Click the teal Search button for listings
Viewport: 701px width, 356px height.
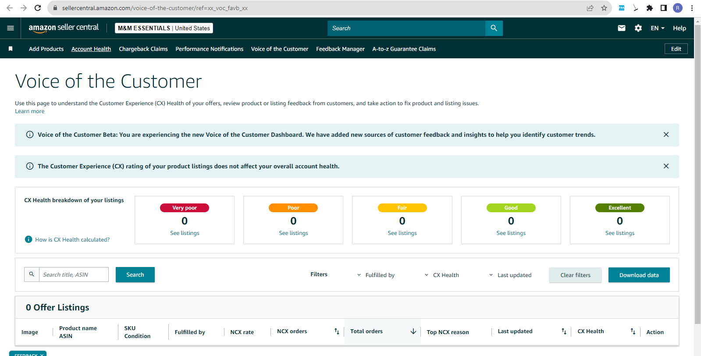(135, 274)
